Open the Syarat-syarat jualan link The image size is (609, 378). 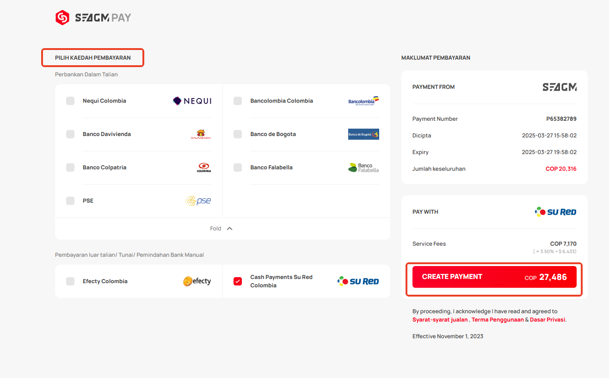click(x=440, y=320)
